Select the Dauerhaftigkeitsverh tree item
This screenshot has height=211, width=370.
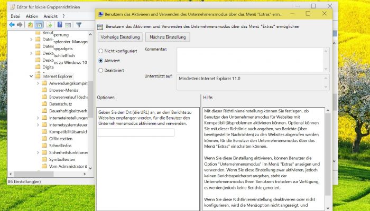pos(68,111)
